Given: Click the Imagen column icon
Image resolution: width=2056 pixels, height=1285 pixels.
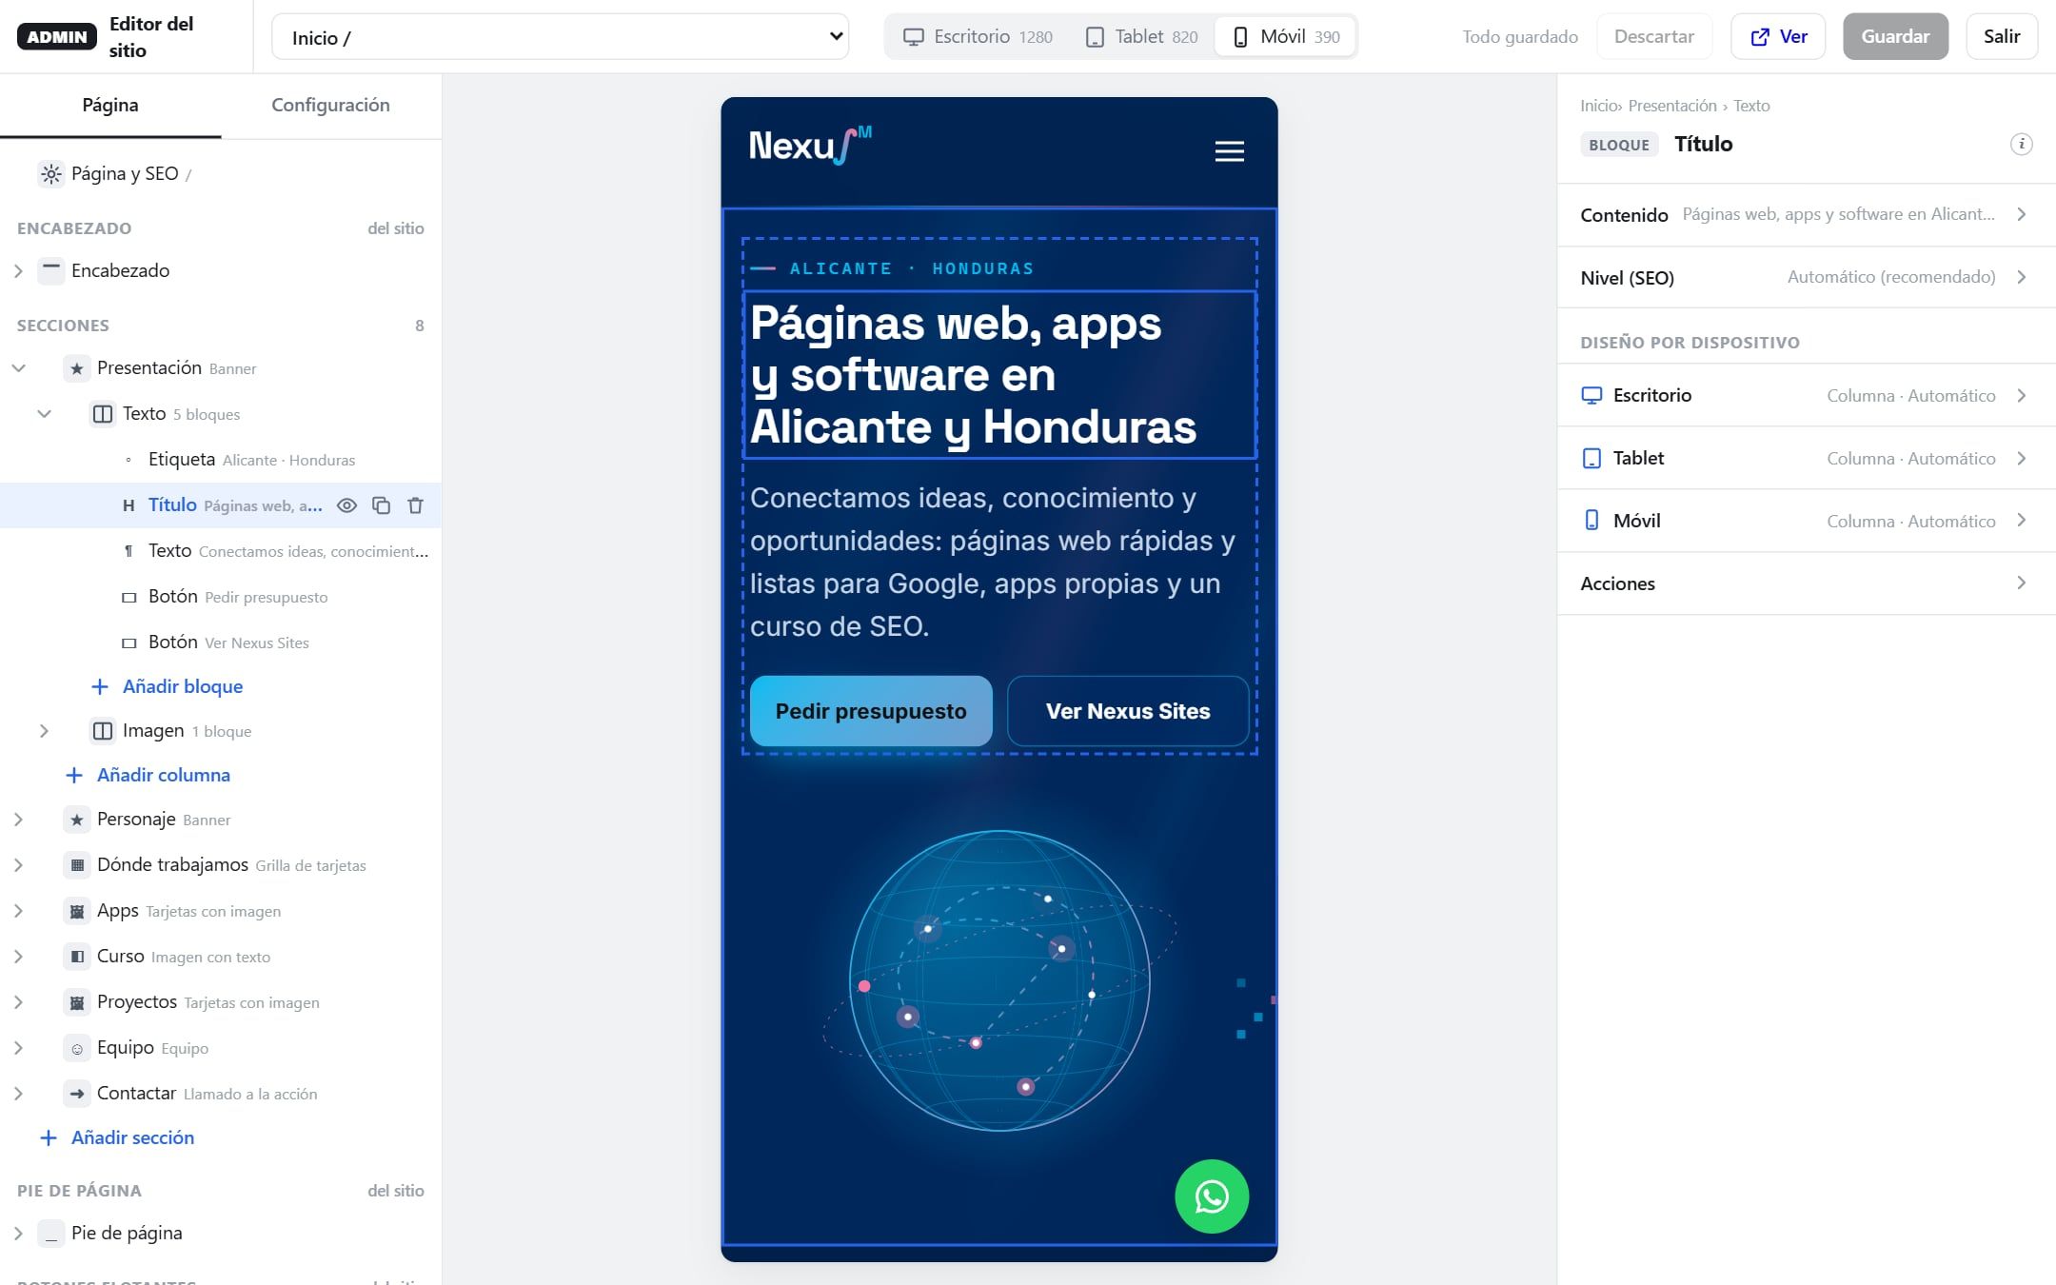Looking at the screenshot, I should coord(103,731).
